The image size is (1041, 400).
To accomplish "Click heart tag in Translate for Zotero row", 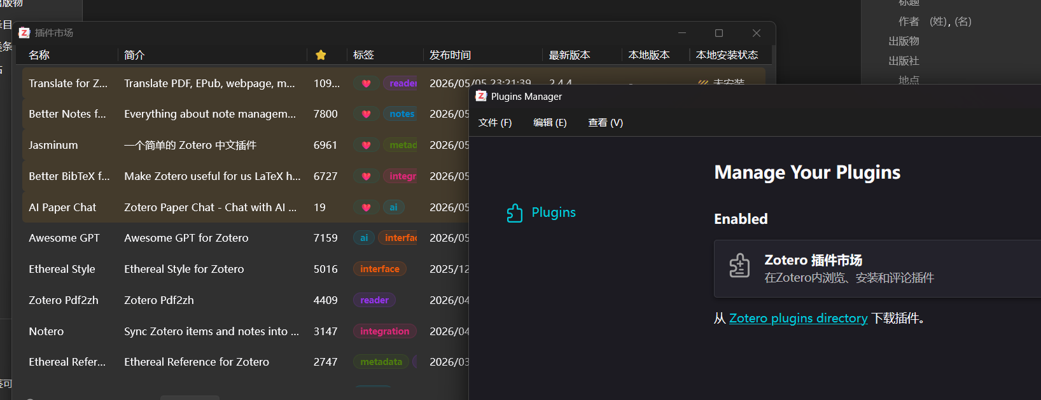I will 366,83.
